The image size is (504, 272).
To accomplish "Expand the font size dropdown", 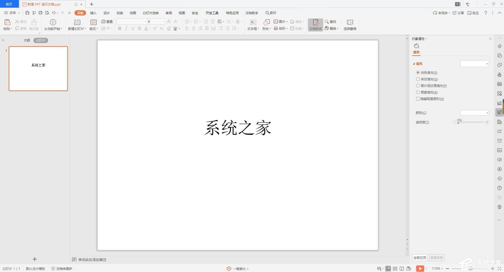I will 163,22.
